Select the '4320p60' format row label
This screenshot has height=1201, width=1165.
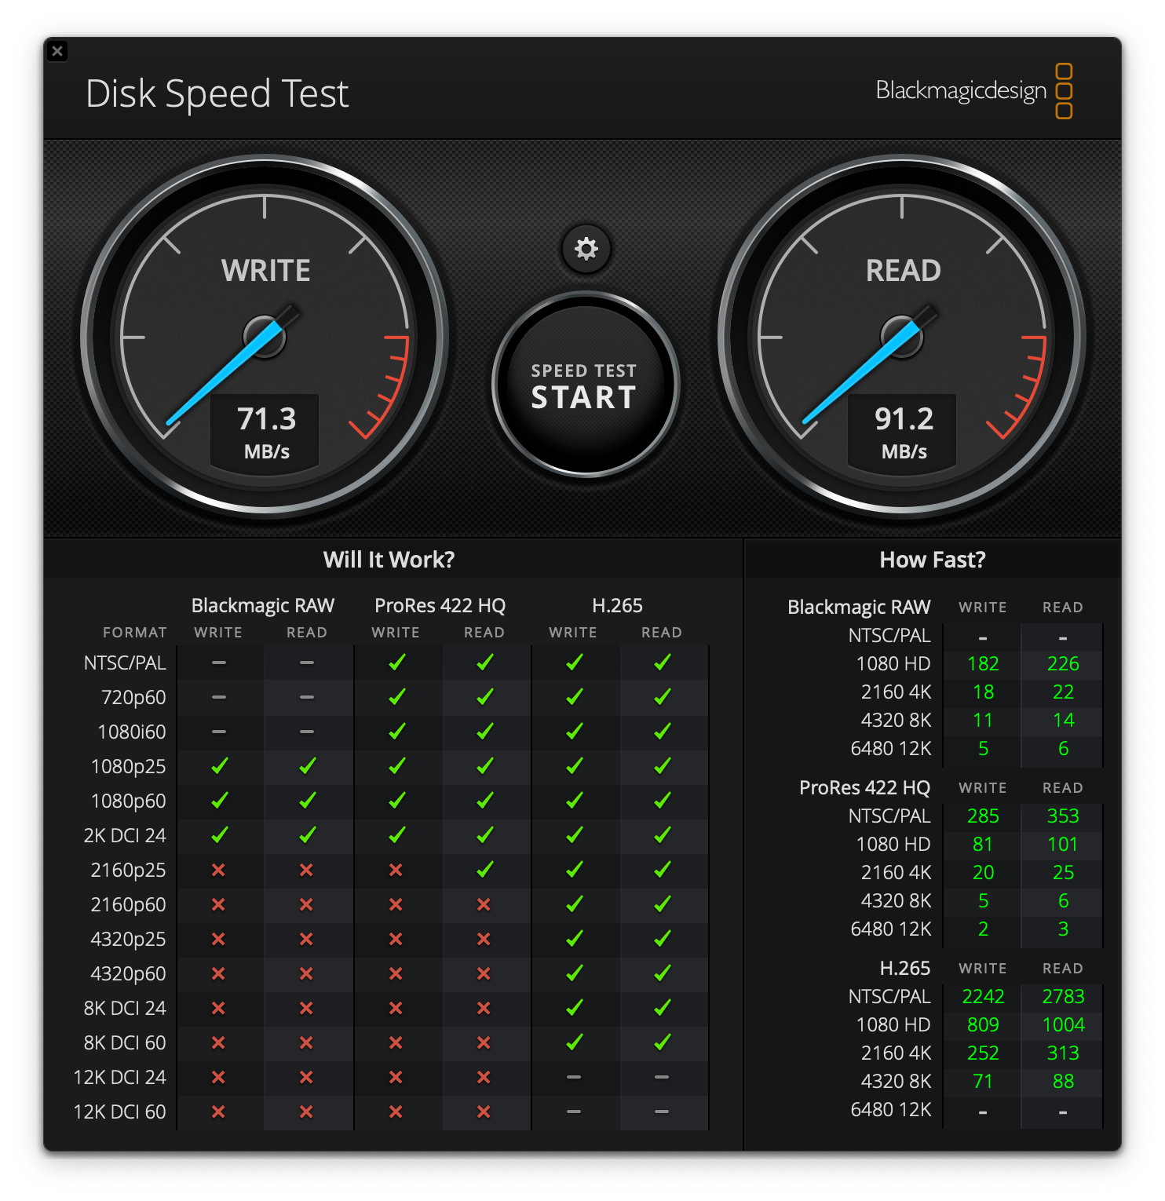tap(128, 973)
